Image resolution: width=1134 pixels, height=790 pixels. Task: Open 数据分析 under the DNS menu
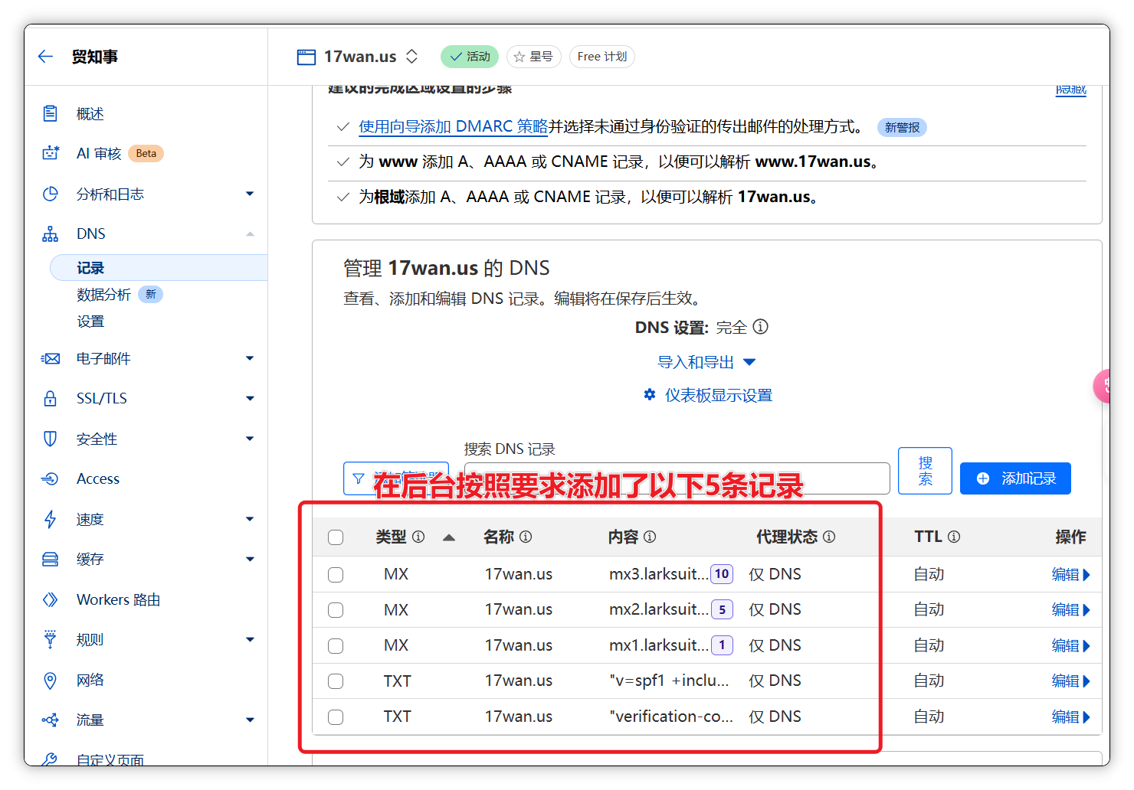coord(103,295)
